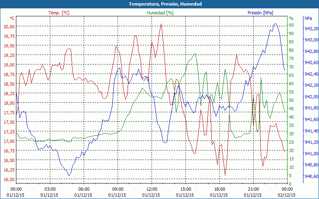
Task: Click the 18,75 temperature axis value
Action: pyautogui.click(x=9, y=74)
